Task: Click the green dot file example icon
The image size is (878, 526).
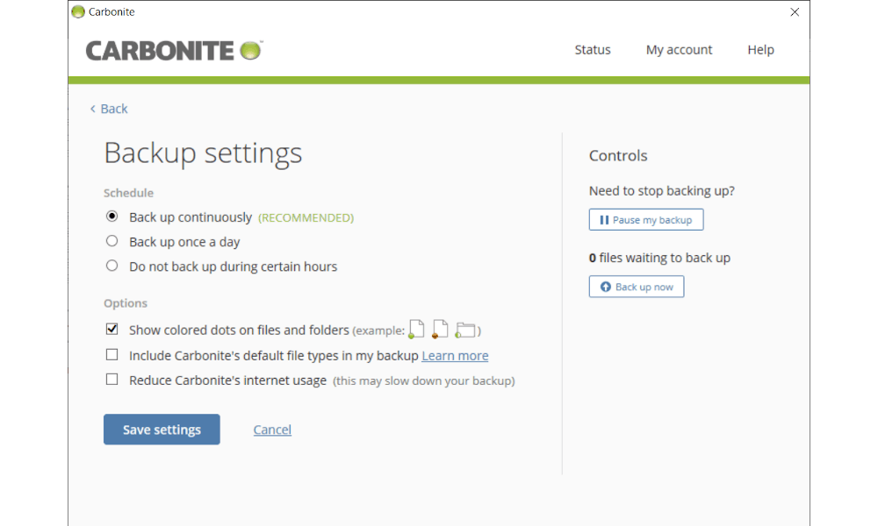Action: click(416, 330)
